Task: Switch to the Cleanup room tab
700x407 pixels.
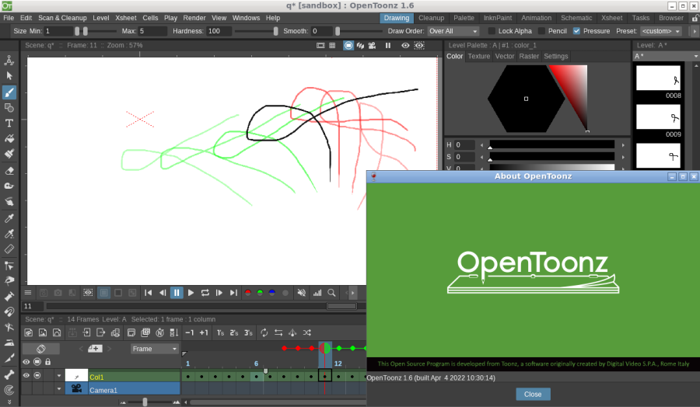Action: click(431, 18)
